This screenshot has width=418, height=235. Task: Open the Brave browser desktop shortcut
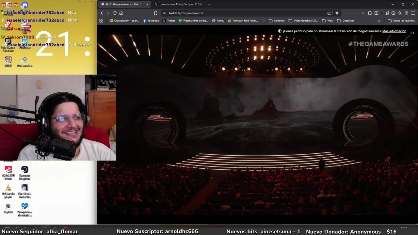pos(8,25)
